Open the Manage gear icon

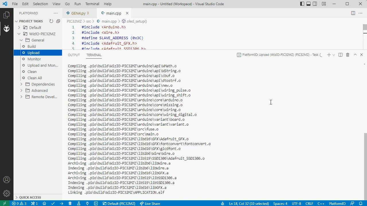click(7, 193)
